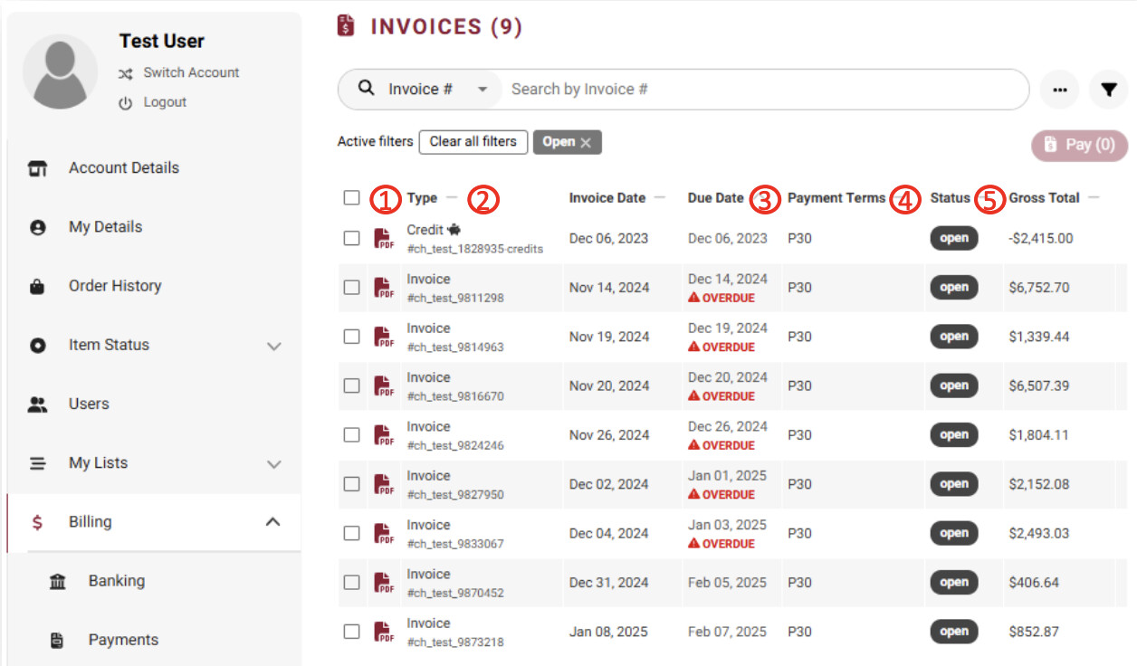
Task: Open the three-dots more options button
Action: point(1060,90)
